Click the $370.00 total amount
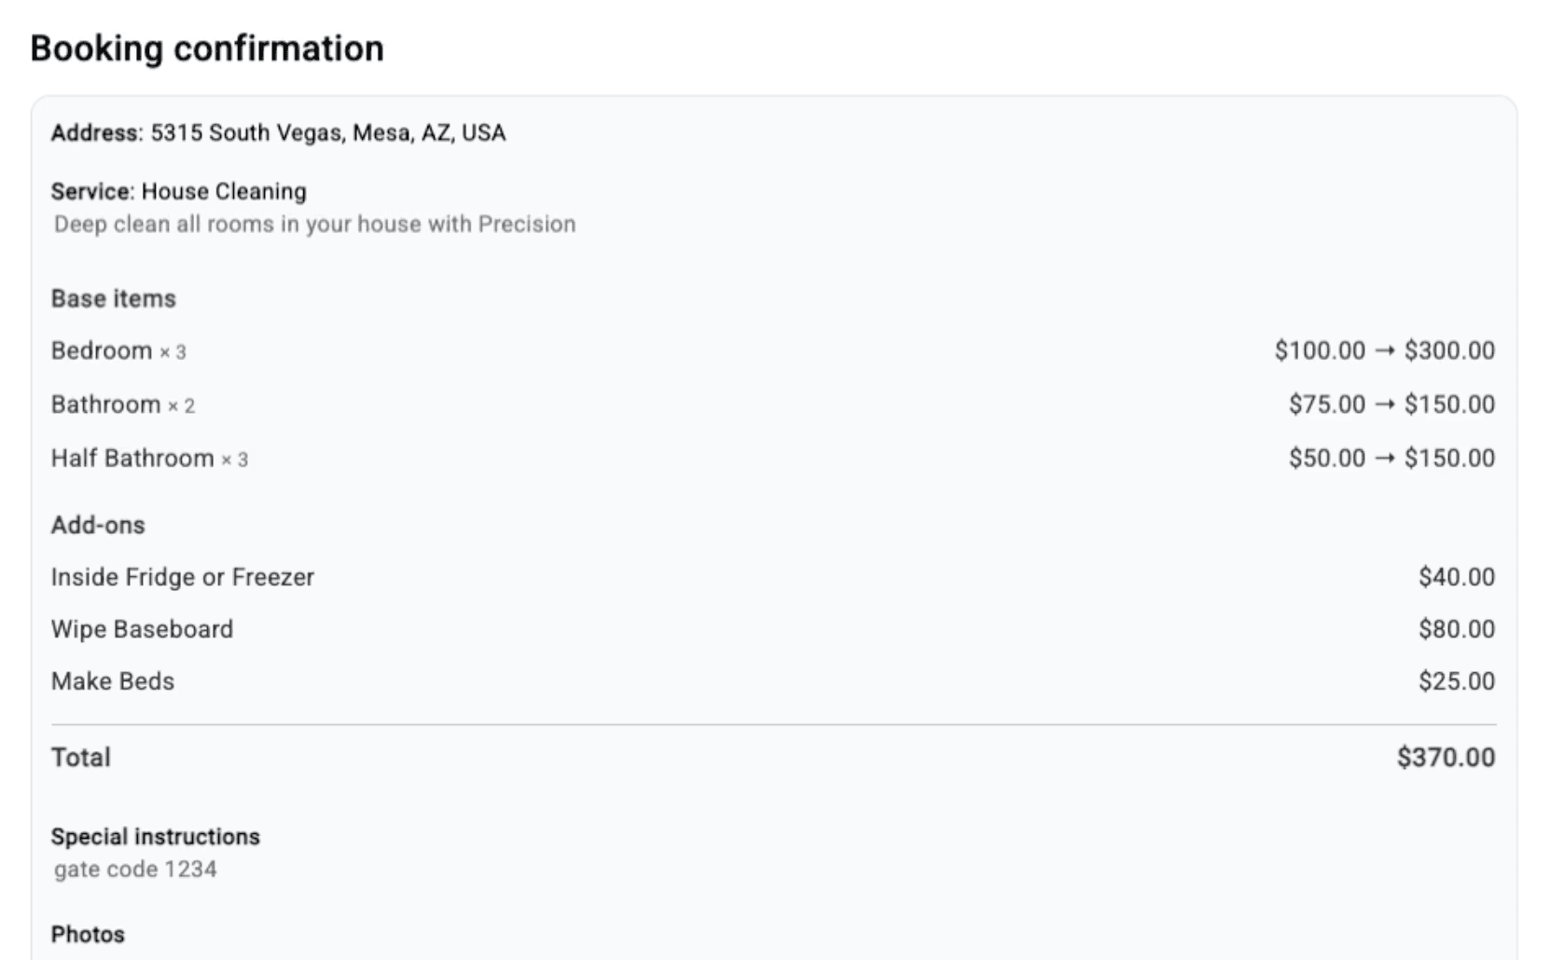The image size is (1550, 960). pos(1446,757)
